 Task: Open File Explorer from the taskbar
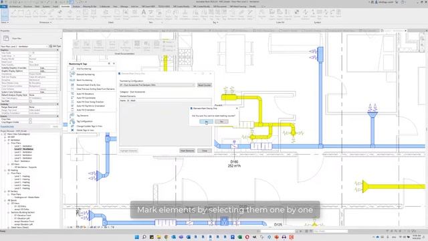tap(159, 237)
